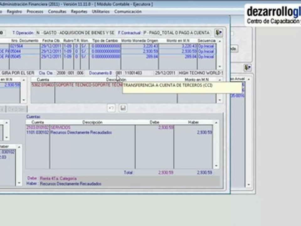
Task: Click up arrow of background window list scrollbar
Action: click(249, 79)
